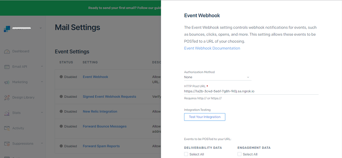Open the Authorization Method dropdown
The height and width of the screenshot is (158, 342).
(218, 77)
